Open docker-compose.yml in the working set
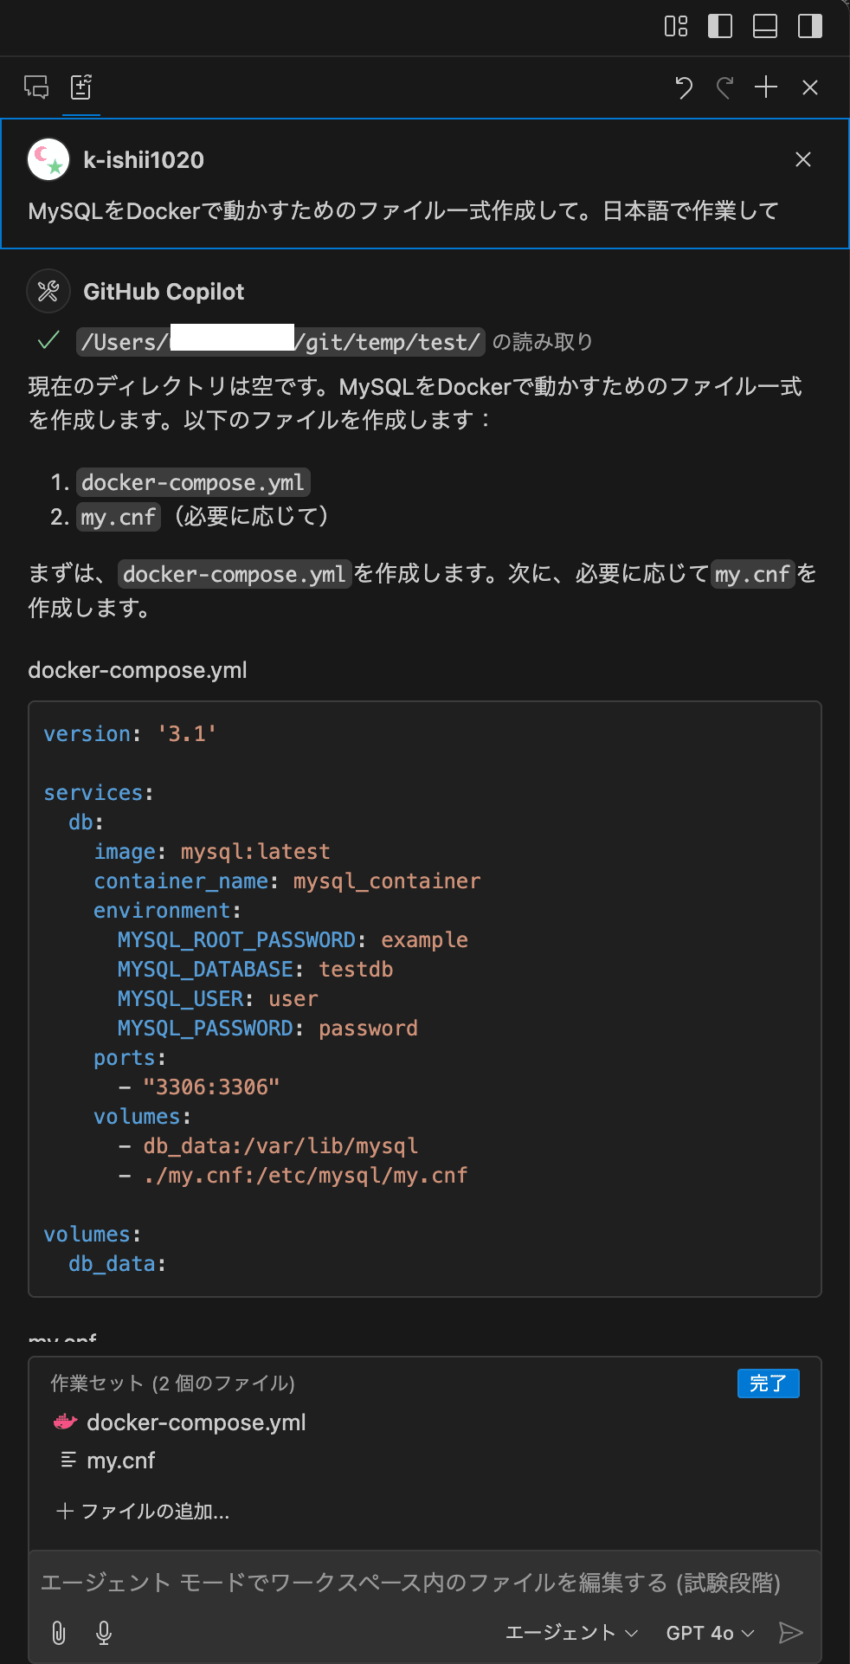This screenshot has width=850, height=1664. pos(196,1422)
